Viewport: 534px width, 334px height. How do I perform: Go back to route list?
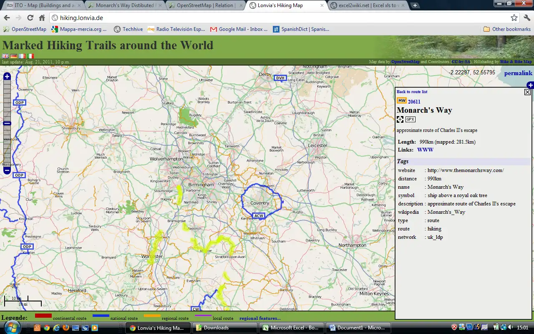[x=412, y=92]
